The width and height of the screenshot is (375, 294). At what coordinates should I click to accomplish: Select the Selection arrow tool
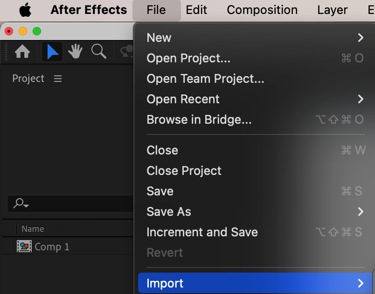tap(52, 52)
